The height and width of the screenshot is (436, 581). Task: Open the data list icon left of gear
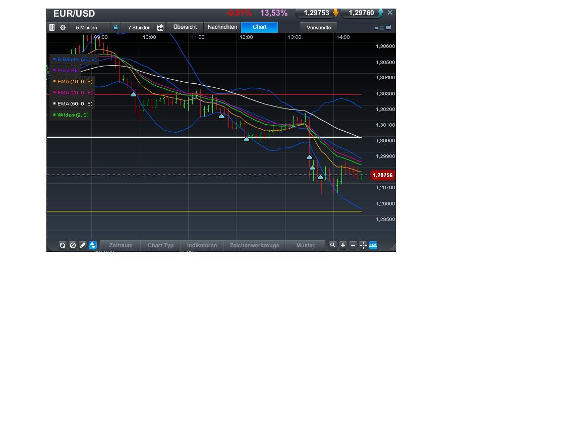pos(52,27)
